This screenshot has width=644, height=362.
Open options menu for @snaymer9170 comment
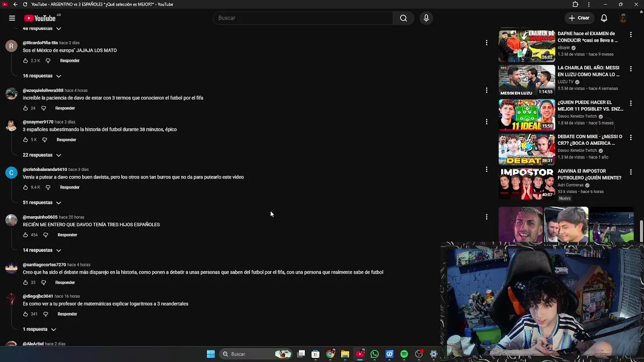pyautogui.click(x=487, y=122)
